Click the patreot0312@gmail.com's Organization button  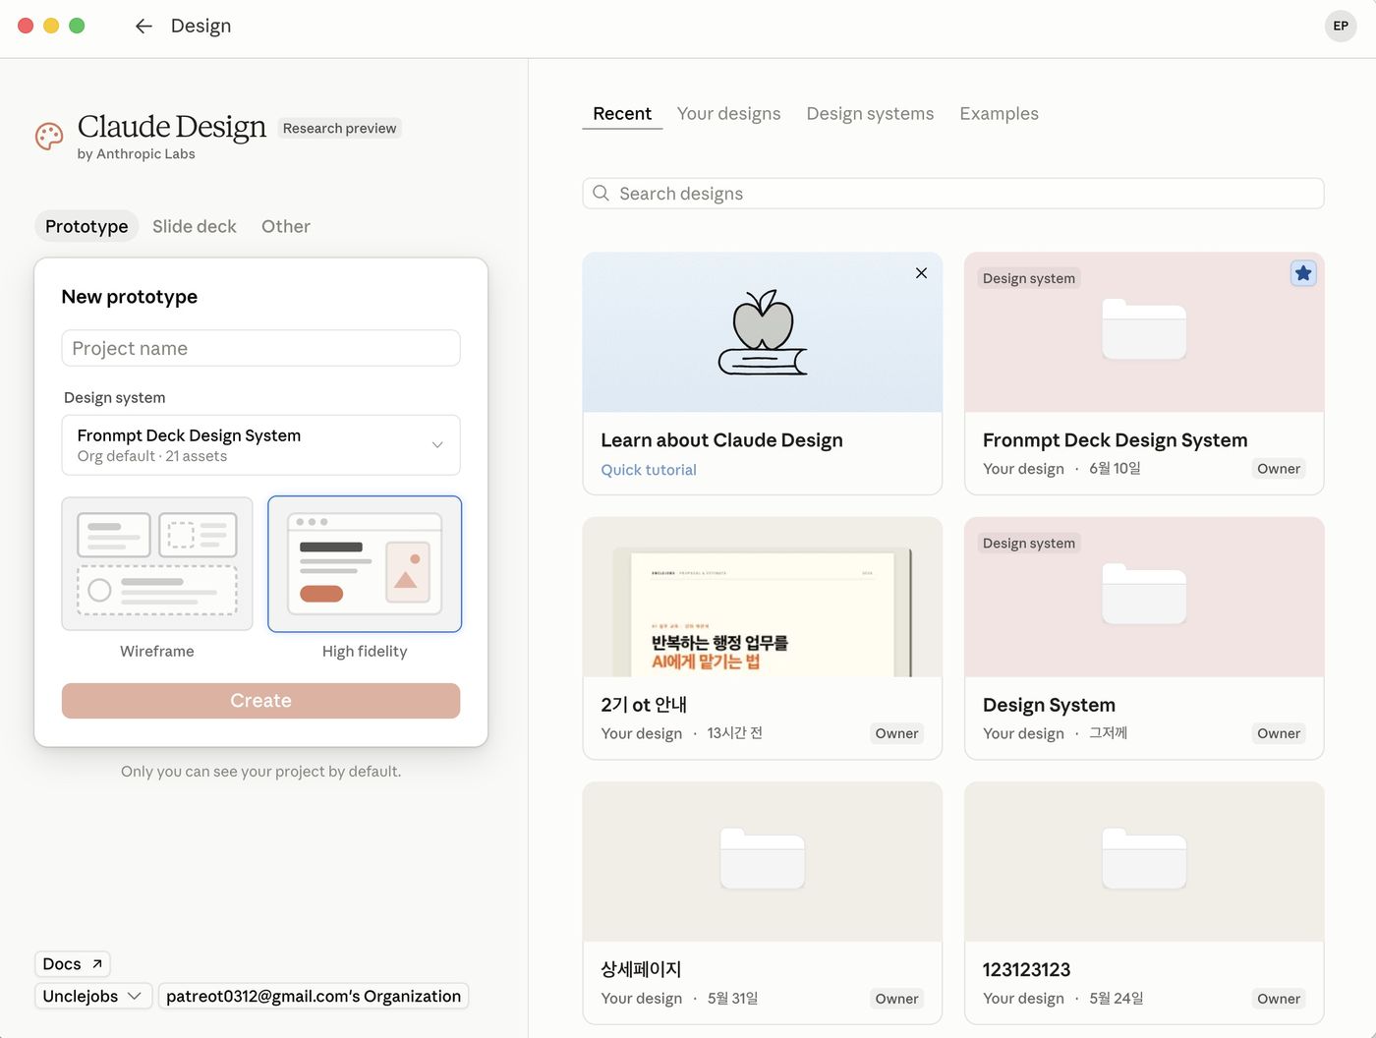coord(314,996)
